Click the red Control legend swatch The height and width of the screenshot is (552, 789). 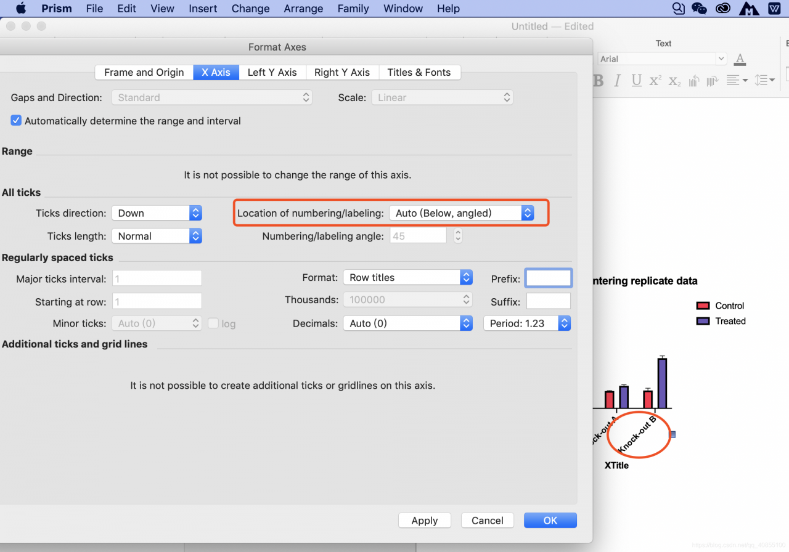pyautogui.click(x=703, y=306)
